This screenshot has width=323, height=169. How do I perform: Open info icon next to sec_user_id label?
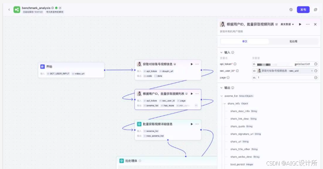click(237, 71)
